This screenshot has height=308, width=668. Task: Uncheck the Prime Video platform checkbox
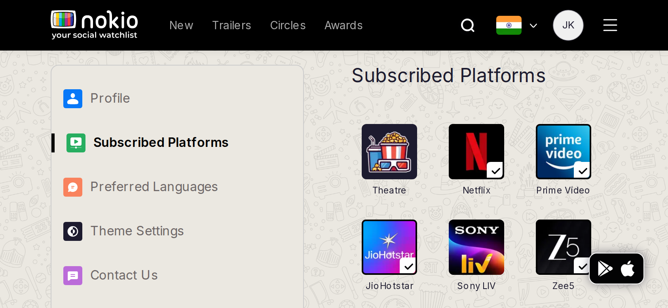[582, 171]
